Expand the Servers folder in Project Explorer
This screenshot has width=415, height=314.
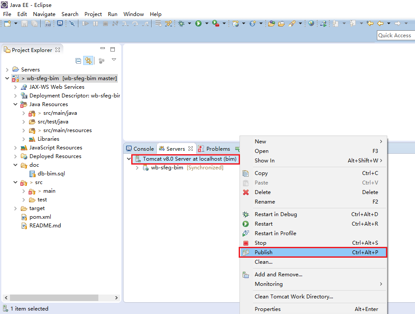pos(7,70)
